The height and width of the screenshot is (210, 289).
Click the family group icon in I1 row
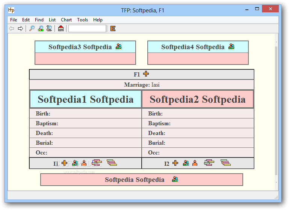click(x=75, y=163)
